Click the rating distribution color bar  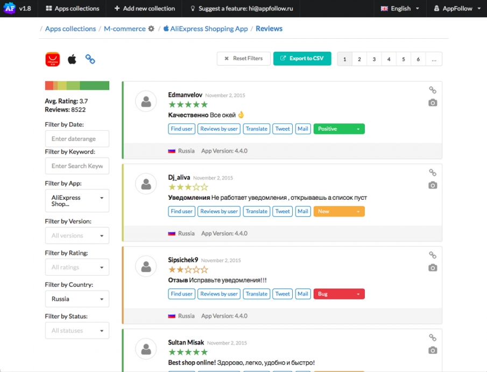tap(77, 86)
